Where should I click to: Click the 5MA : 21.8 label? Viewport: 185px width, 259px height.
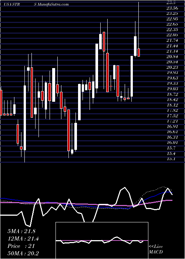[21, 231]
